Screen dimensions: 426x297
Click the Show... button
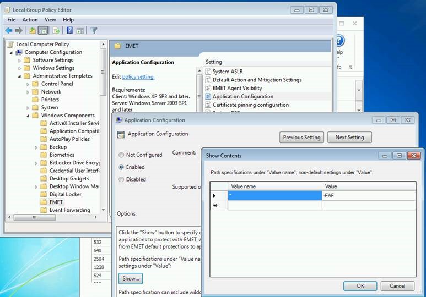(130, 279)
